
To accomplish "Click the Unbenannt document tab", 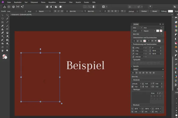I will point(21,15).
